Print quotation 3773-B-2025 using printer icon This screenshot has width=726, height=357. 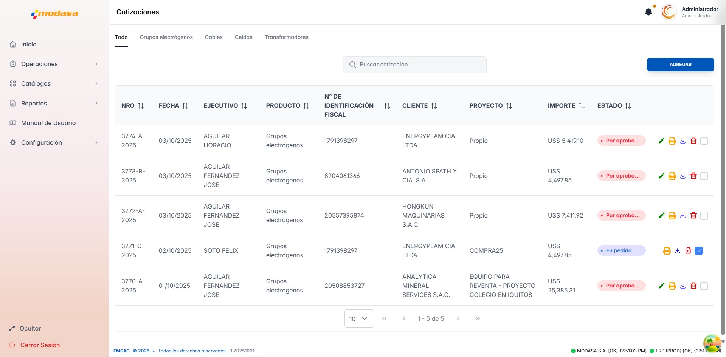pos(672,176)
